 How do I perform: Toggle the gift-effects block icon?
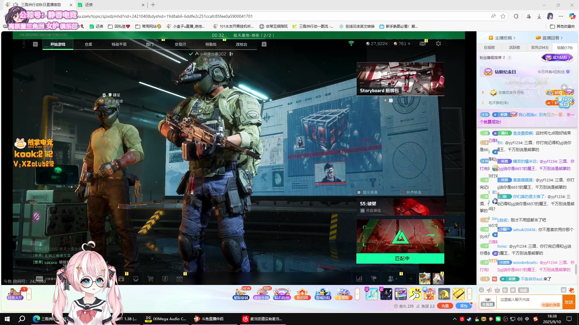(571, 290)
